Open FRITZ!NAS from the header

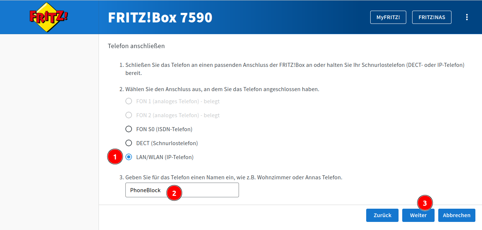pos(432,17)
